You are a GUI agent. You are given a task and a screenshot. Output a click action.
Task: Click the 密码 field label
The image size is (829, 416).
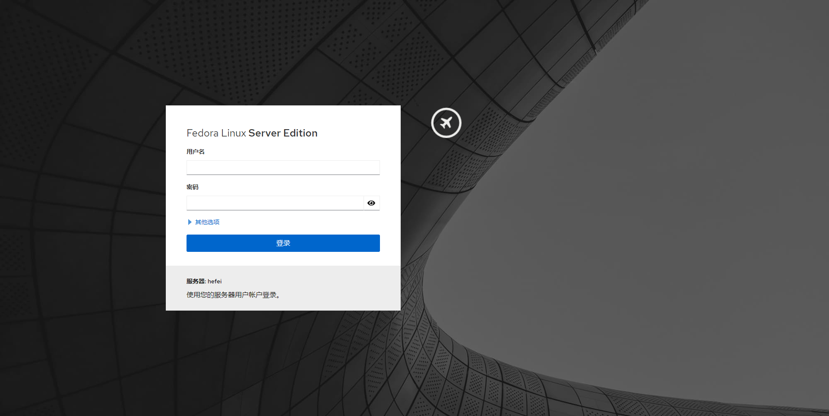(x=193, y=187)
